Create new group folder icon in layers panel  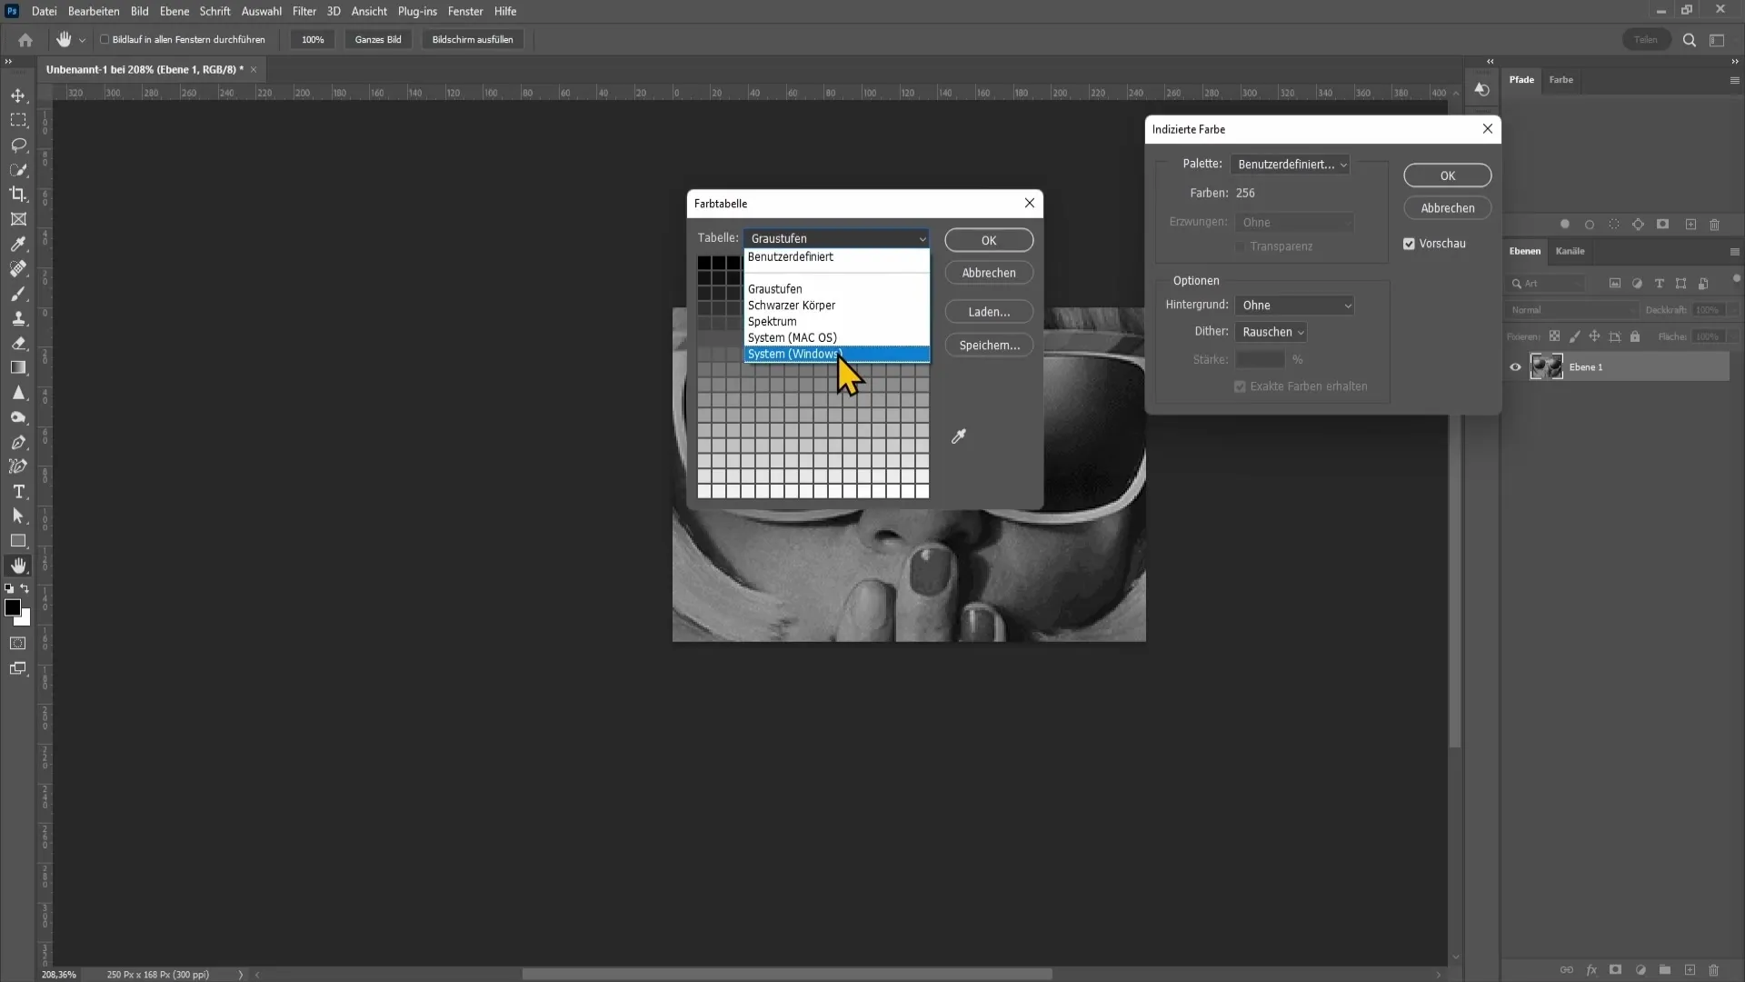1665,970
